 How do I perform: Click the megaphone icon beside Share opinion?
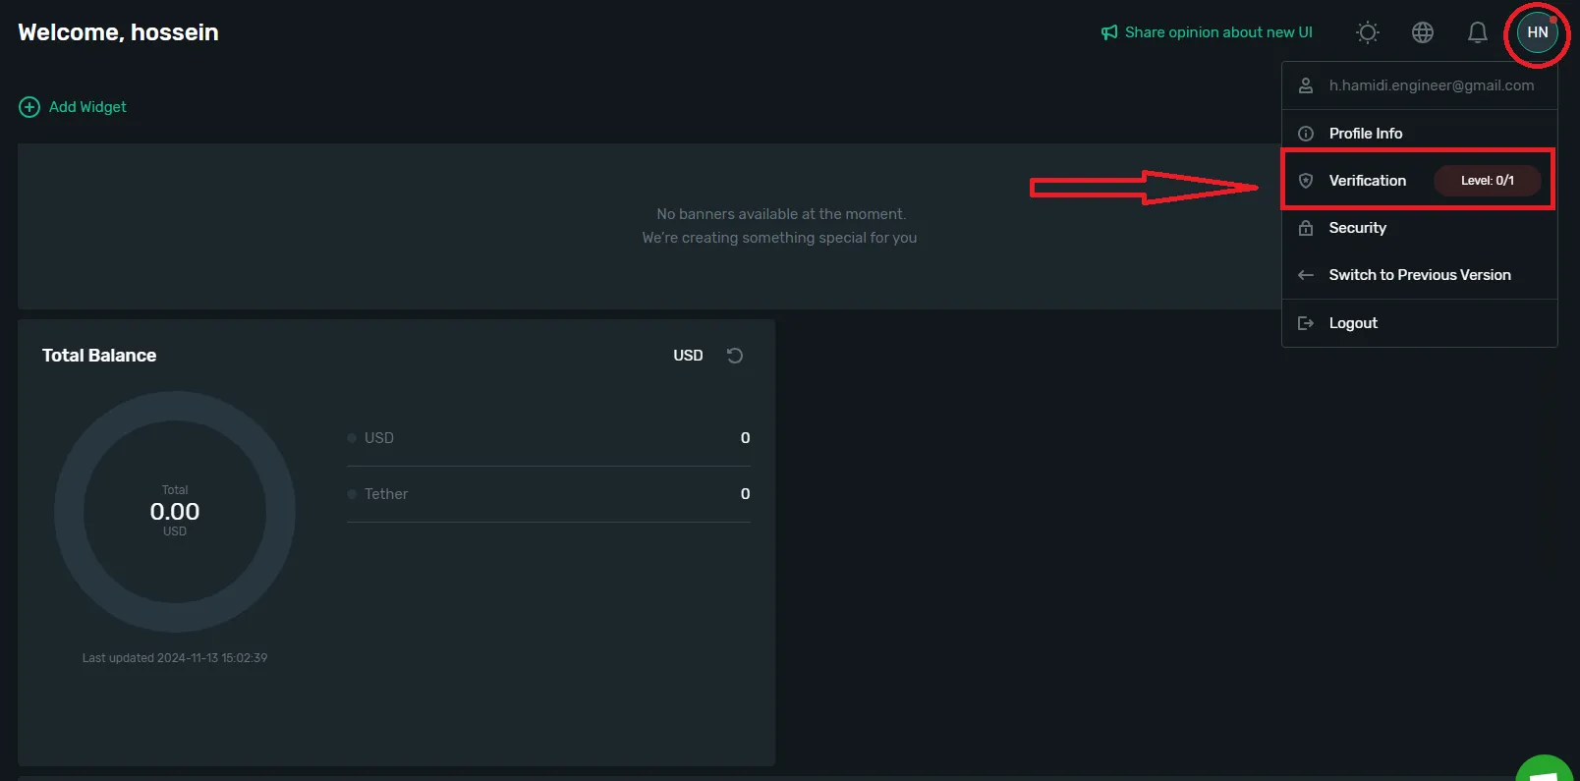point(1109,32)
